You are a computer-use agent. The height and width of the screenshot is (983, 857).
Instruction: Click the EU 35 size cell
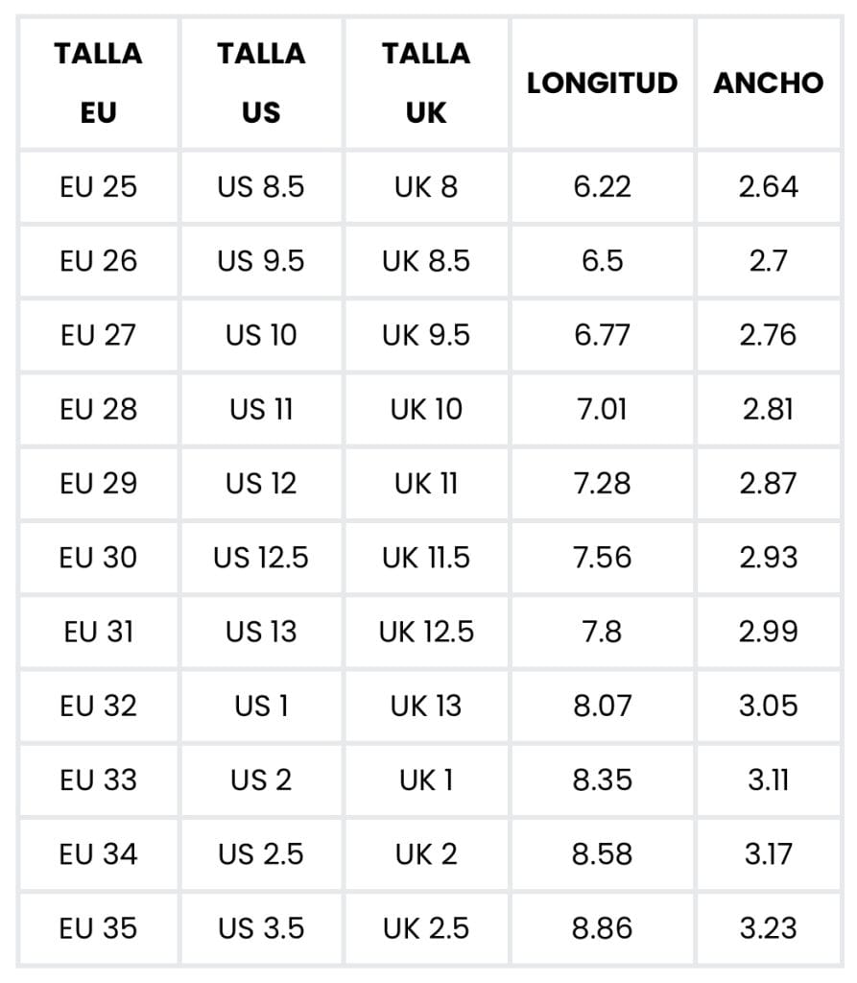pos(98,928)
